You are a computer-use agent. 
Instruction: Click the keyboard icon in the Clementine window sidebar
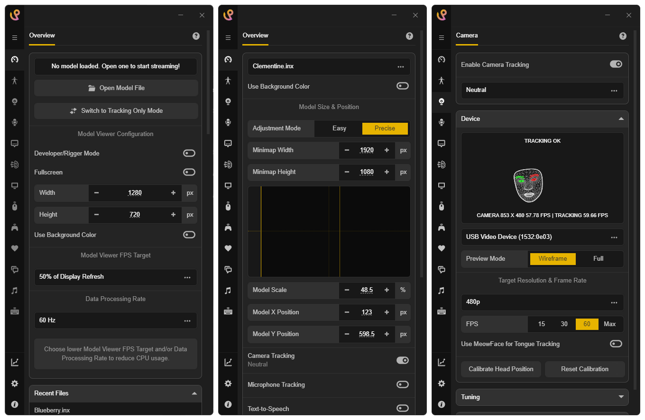(228, 311)
